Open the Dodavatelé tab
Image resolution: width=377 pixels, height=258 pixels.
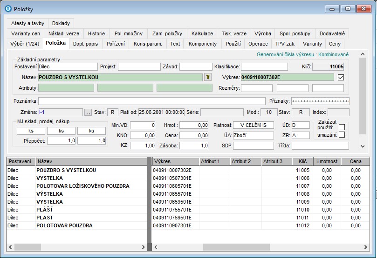tap(332, 33)
